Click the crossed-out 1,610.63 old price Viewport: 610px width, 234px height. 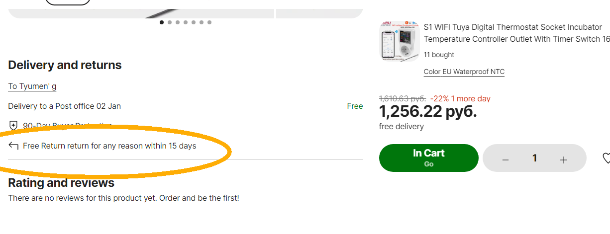[x=403, y=98]
